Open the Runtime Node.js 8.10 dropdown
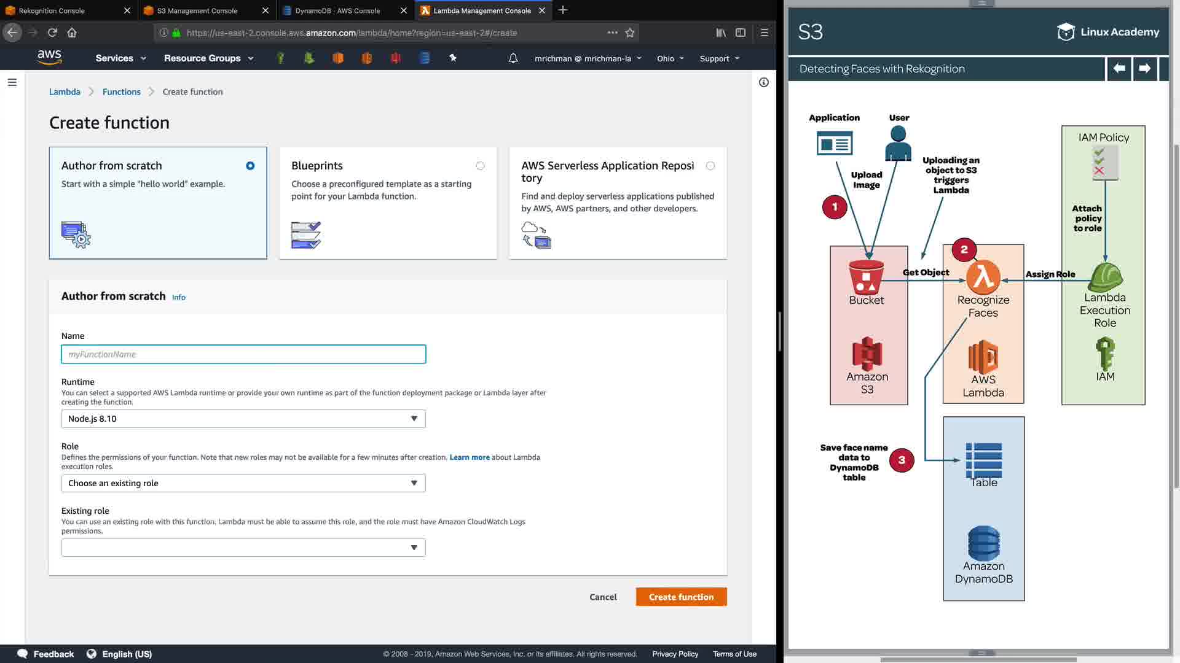Viewport: 1180px width, 663px height. point(243,419)
